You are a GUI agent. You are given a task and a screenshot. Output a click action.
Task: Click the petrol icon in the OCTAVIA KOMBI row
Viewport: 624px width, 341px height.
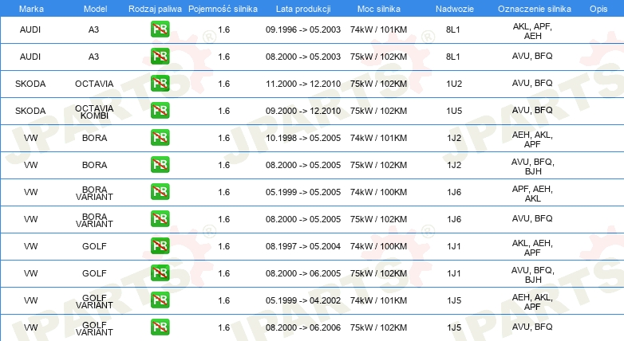160,111
